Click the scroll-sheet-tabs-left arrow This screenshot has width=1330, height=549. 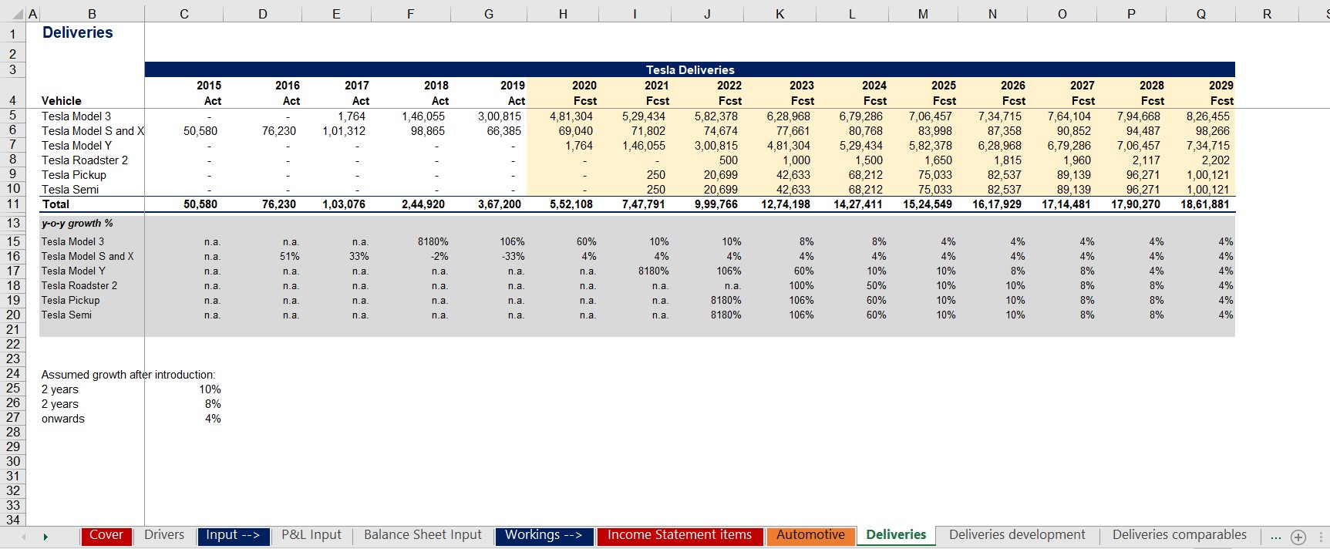point(24,537)
